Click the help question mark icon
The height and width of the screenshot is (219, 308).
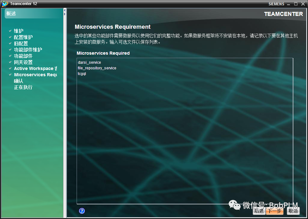pos(82,211)
